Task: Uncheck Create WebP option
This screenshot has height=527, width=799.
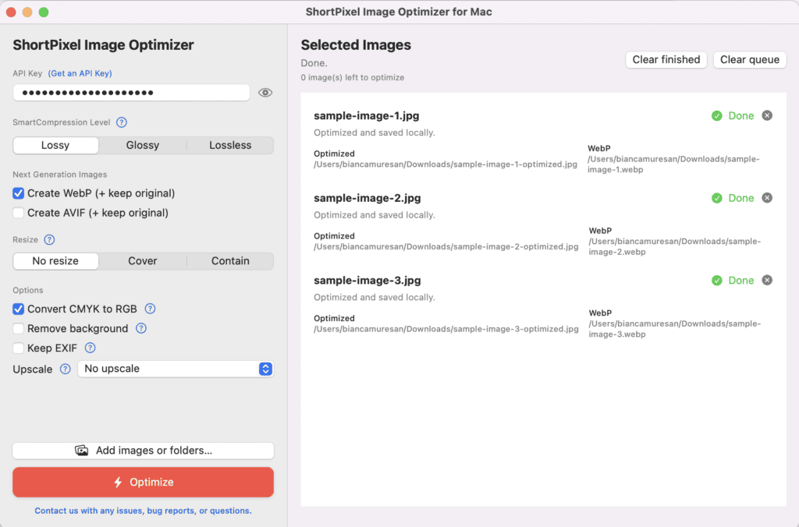Action: pos(18,193)
